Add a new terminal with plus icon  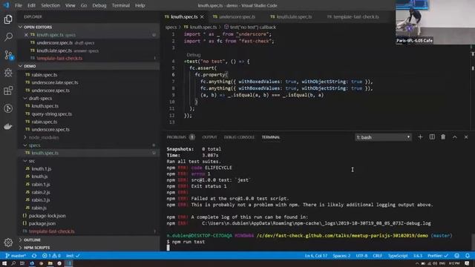point(420,137)
